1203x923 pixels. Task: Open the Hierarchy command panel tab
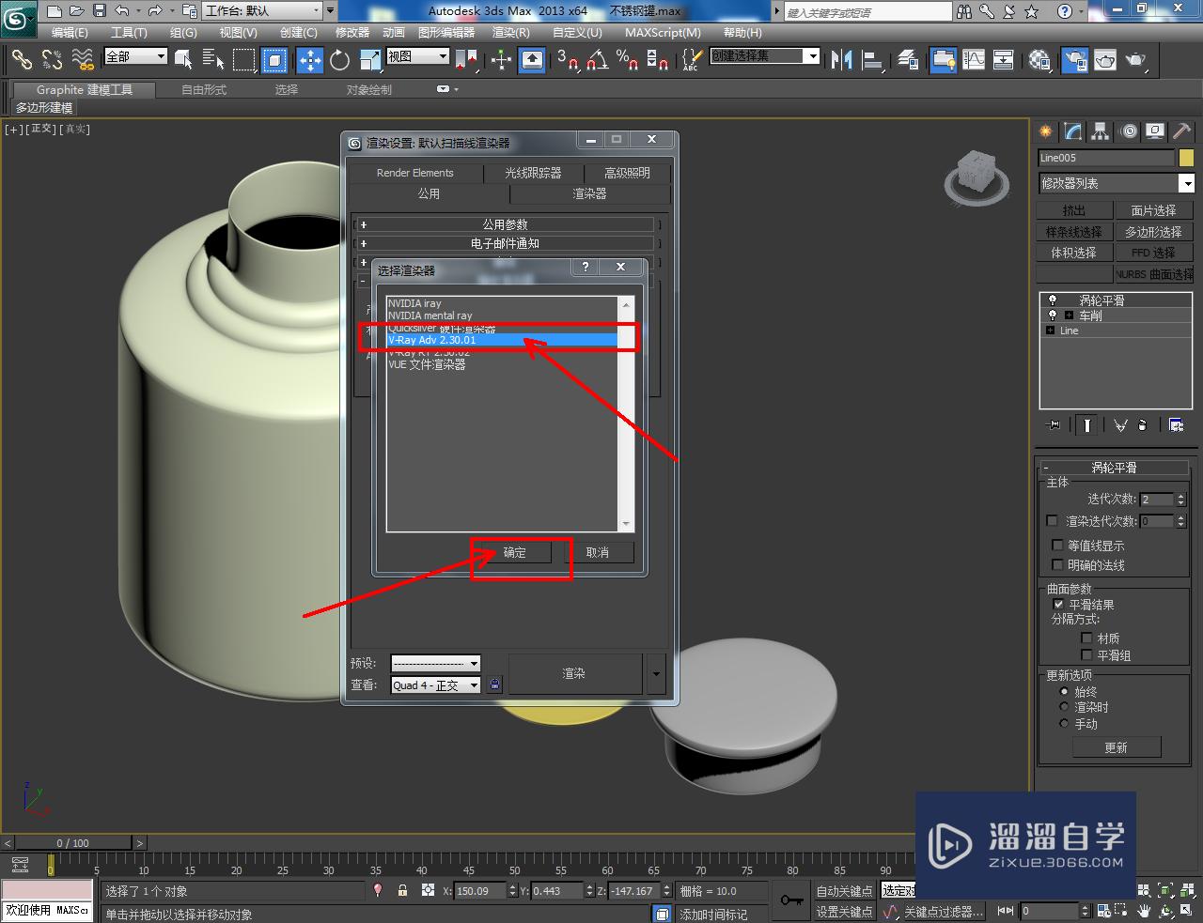pyautogui.click(x=1101, y=131)
